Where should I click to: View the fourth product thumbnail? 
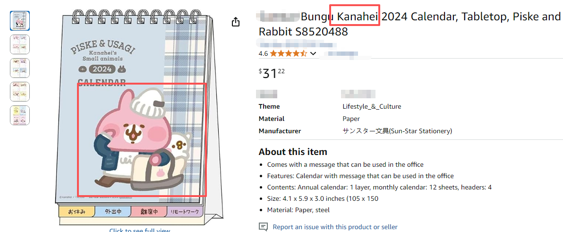coord(20,92)
